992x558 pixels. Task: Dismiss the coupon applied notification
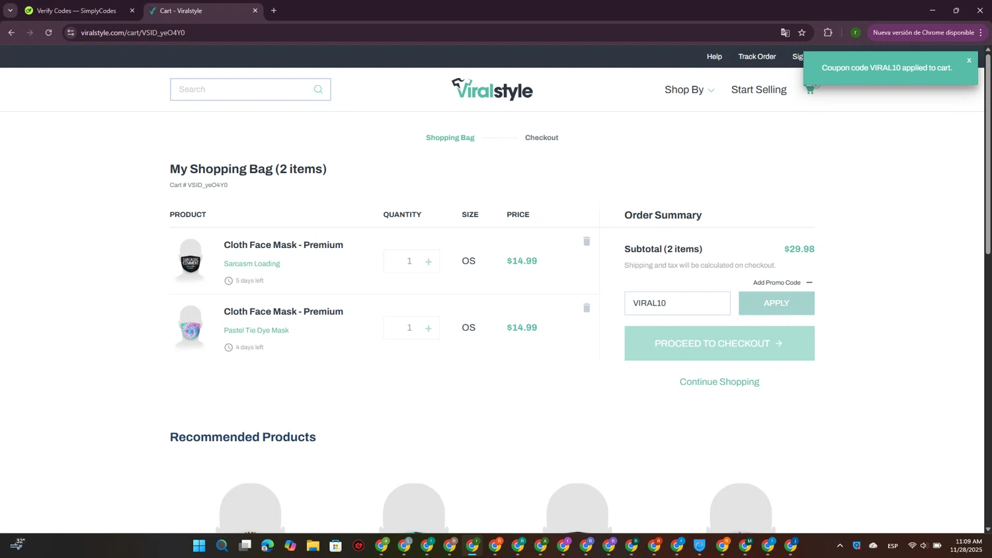pyautogui.click(x=969, y=60)
